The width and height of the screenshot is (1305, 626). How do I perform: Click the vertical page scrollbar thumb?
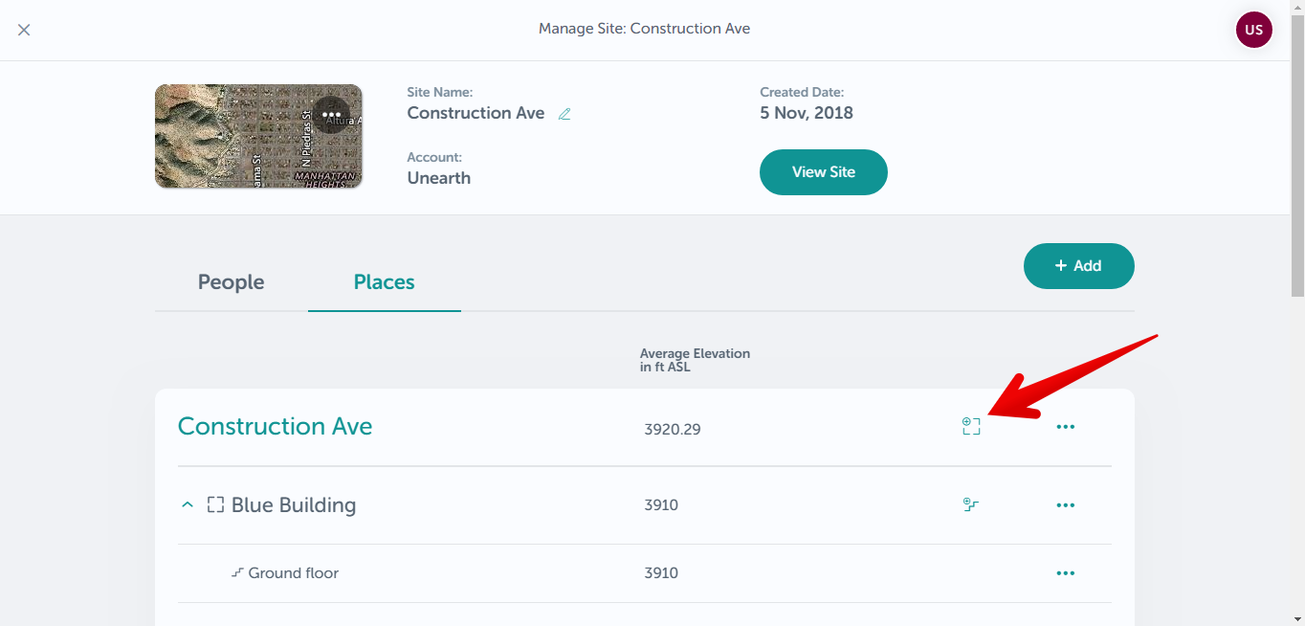tap(1297, 157)
